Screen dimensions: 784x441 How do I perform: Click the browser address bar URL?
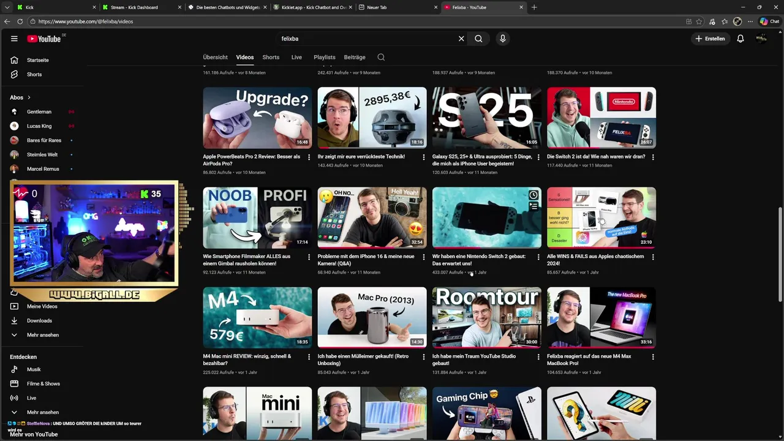click(x=85, y=21)
